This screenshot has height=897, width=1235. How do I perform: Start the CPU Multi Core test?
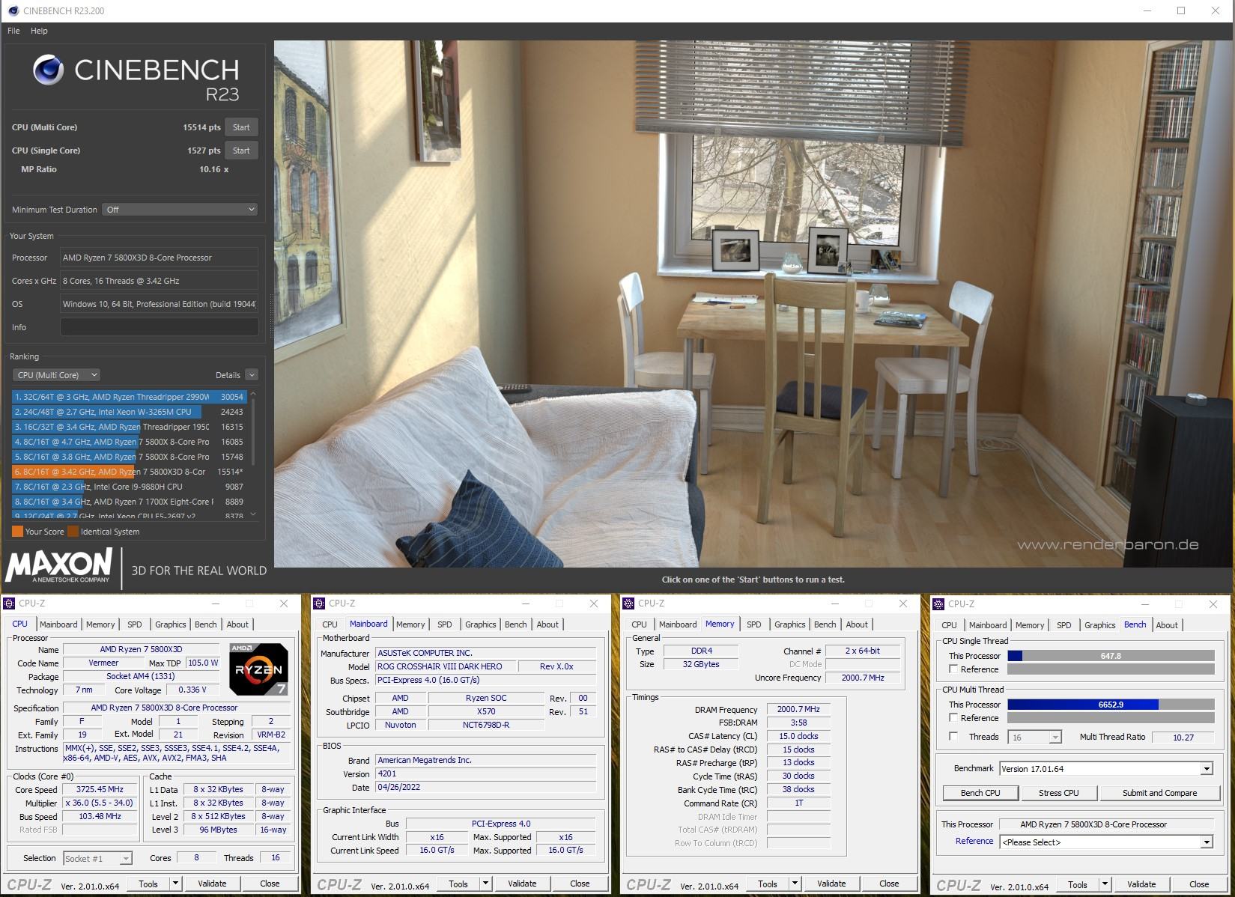[241, 127]
